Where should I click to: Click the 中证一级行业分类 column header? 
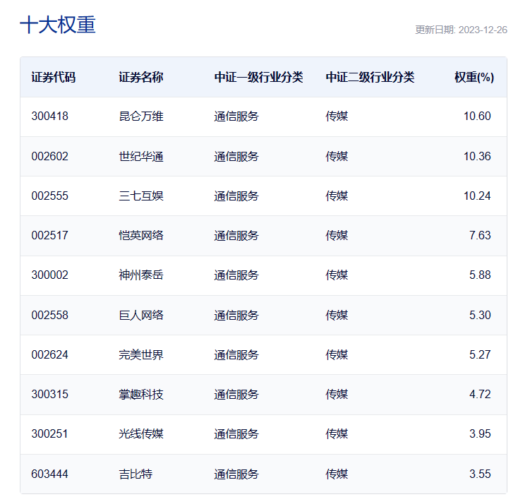[x=259, y=78]
